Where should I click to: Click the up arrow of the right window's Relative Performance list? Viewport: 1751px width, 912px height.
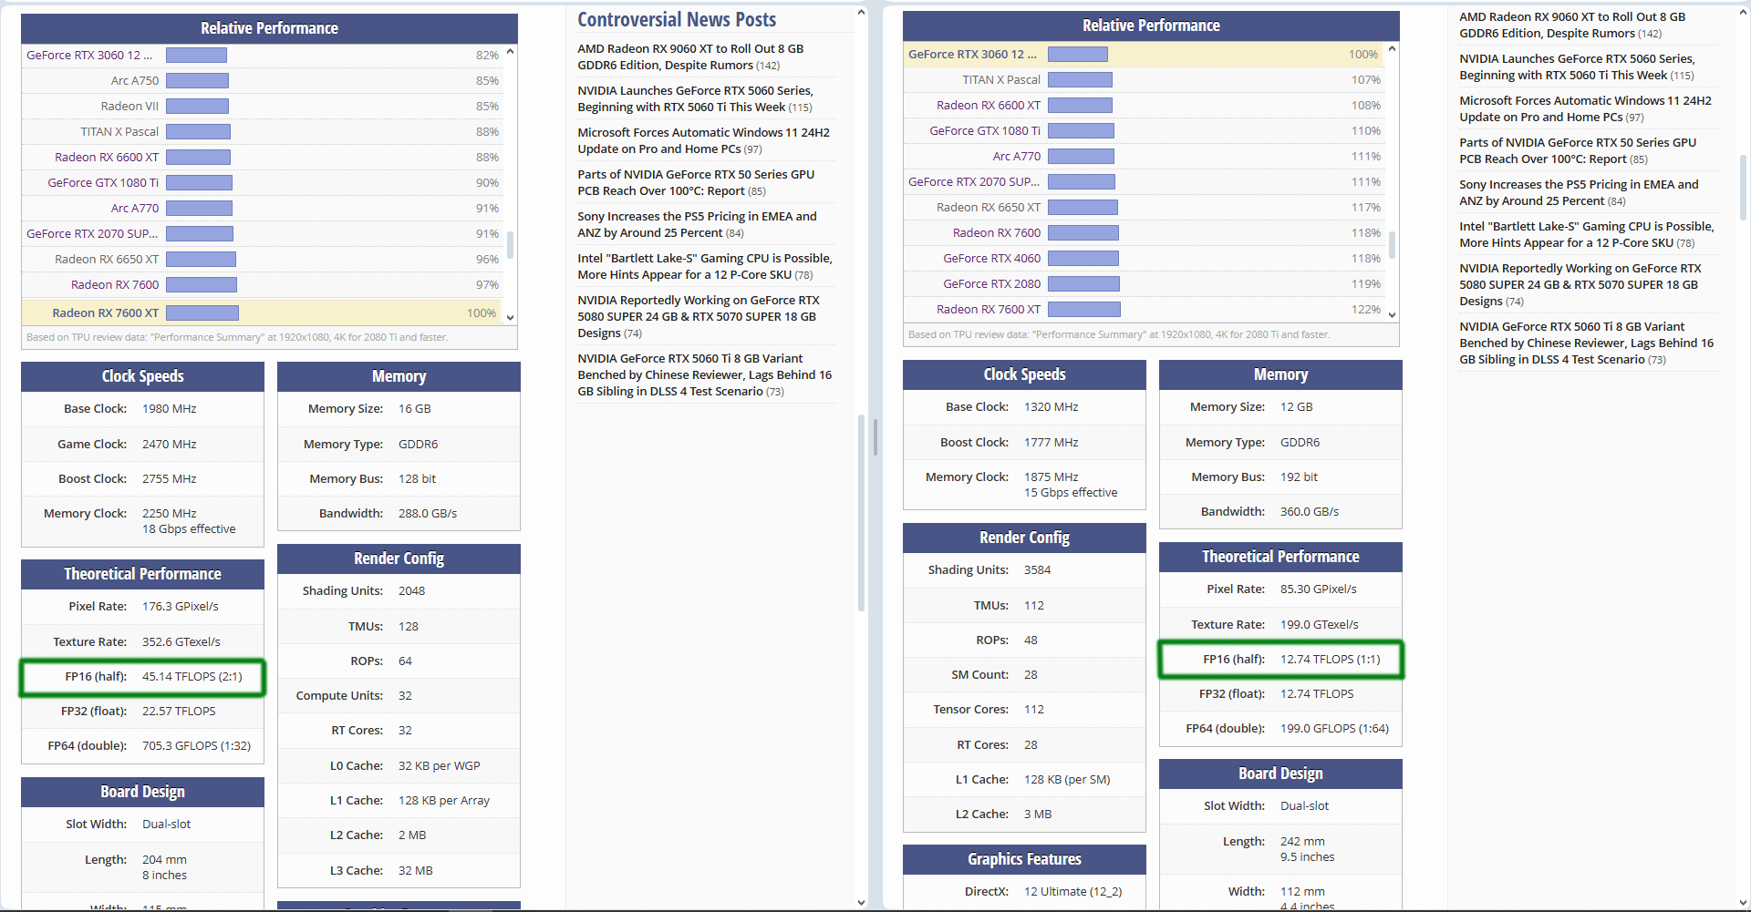[x=1392, y=48]
